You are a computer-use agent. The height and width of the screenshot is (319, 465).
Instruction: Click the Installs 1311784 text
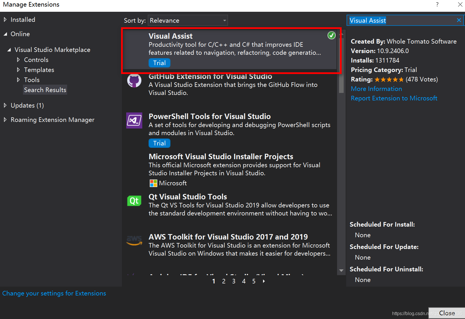coord(375,60)
